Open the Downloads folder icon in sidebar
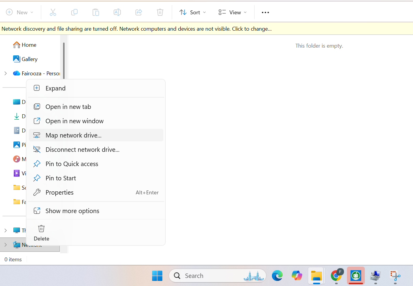This screenshot has width=413, height=286. point(17,116)
